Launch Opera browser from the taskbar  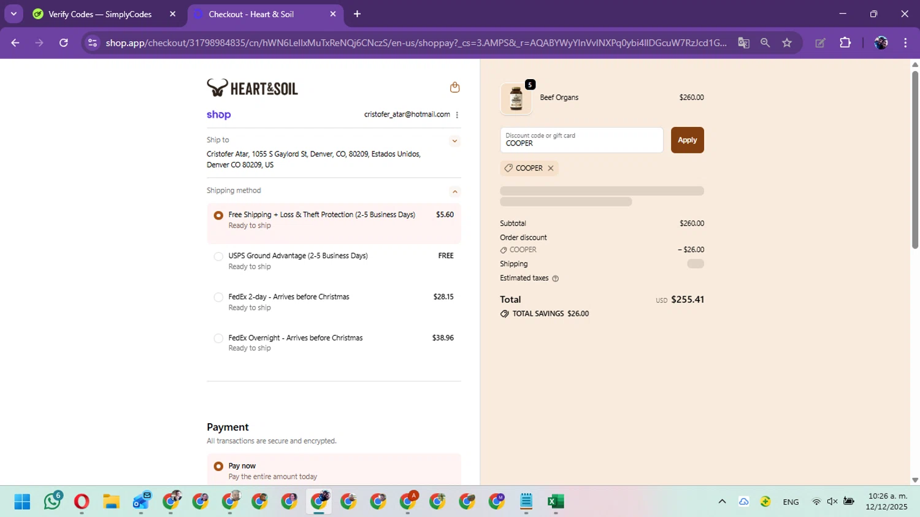82,502
